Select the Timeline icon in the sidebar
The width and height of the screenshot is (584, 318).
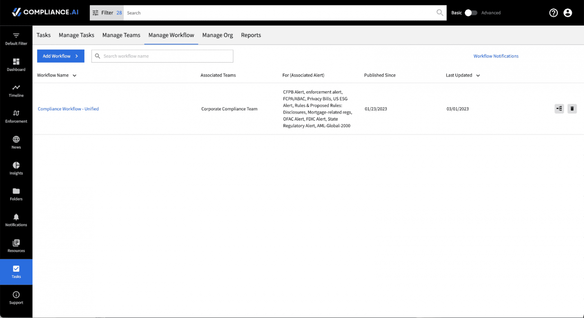point(16,91)
